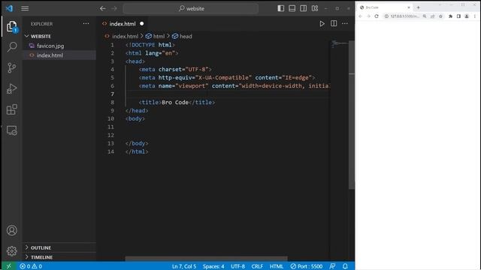Viewport: 481px width, 270px height.
Task: Open the Run and Debug view
Action: coord(12,88)
